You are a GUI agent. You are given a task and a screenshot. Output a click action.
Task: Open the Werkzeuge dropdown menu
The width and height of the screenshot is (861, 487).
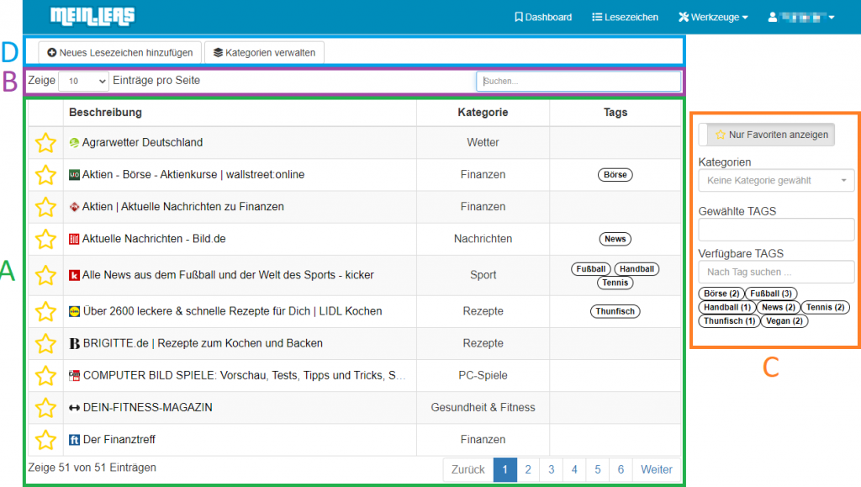713,17
